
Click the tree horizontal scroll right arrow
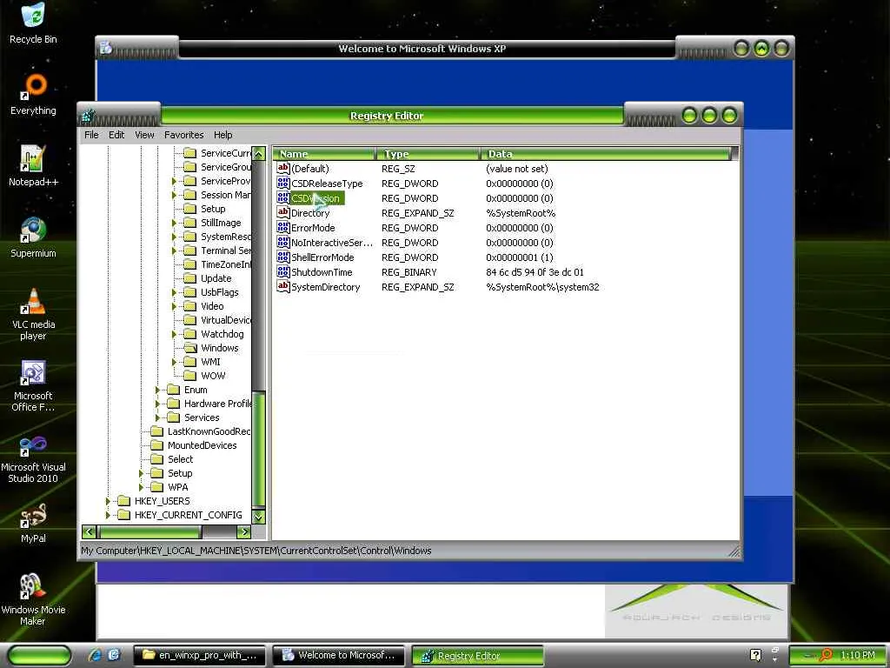pyautogui.click(x=244, y=531)
